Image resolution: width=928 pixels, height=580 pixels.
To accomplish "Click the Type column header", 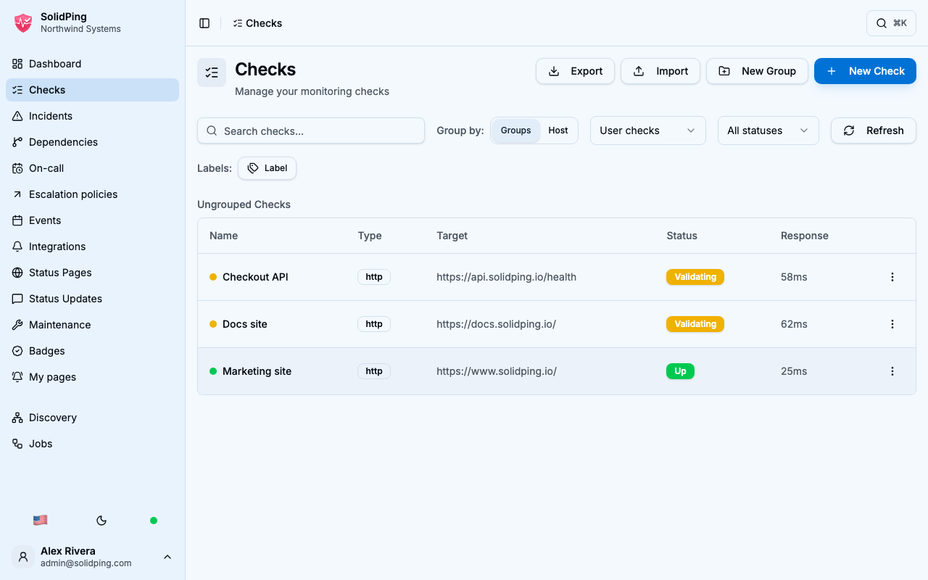I will [370, 236].
